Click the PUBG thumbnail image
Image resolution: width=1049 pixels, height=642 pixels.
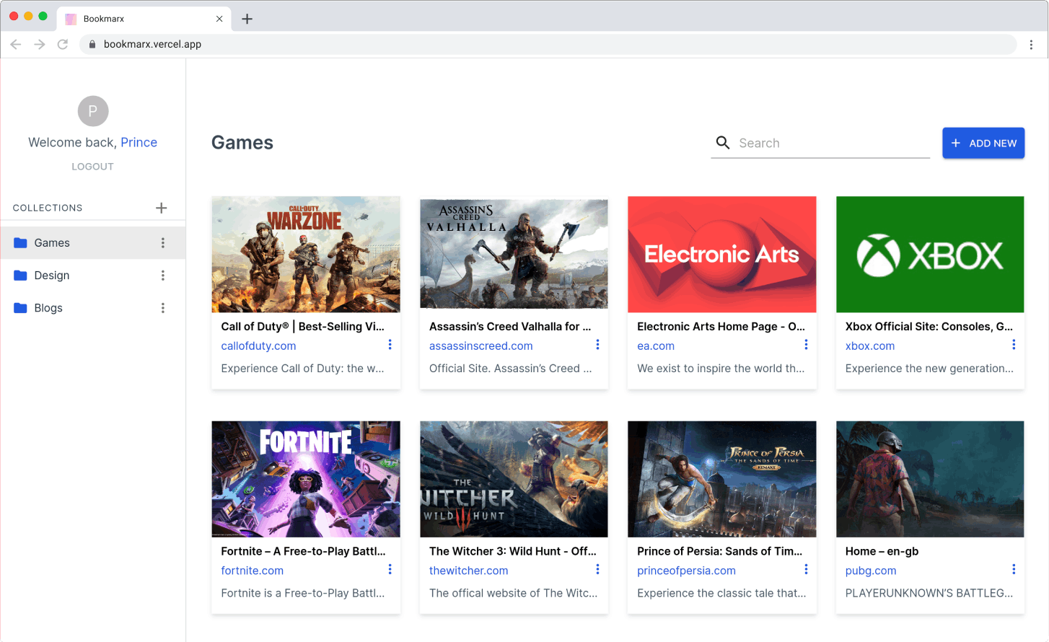click(930, 479)
